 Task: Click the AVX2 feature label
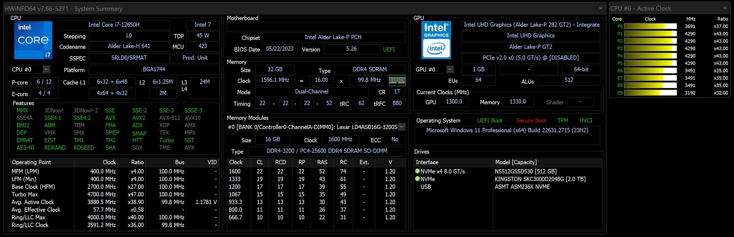[x=139, y=118]
